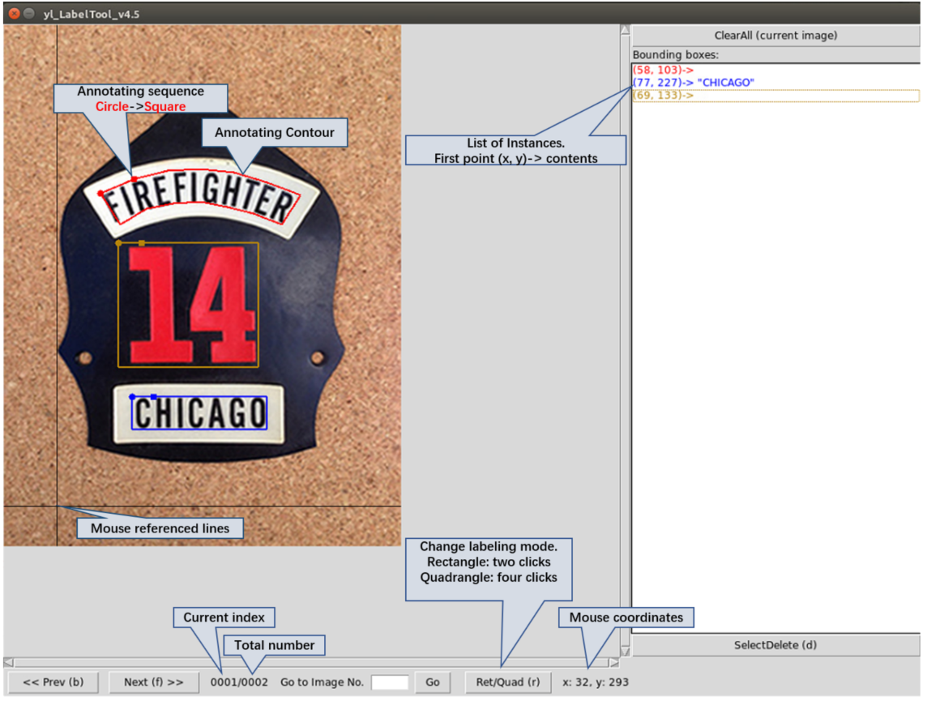Click the horizontal scrollbar left arrow
Screen dimensions: 927x701
[8, 663]
